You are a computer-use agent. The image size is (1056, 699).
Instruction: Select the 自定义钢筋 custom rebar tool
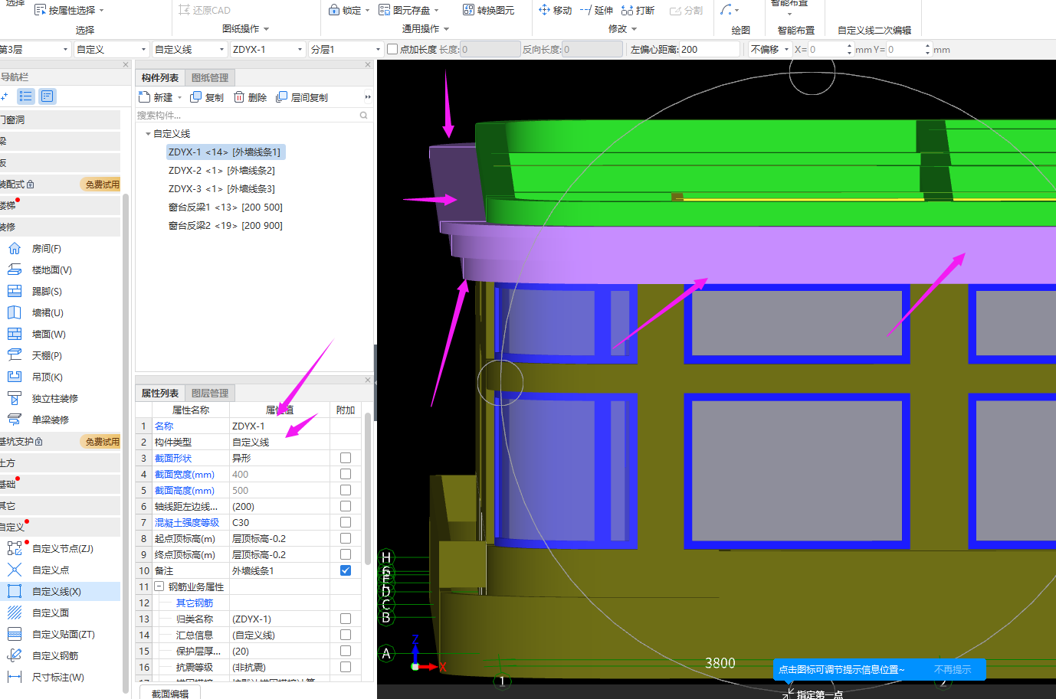click(x=55, y=656)
